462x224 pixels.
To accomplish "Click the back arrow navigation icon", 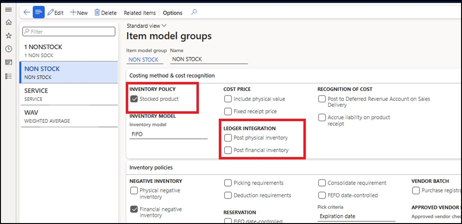I will click(x=26, y=12).
